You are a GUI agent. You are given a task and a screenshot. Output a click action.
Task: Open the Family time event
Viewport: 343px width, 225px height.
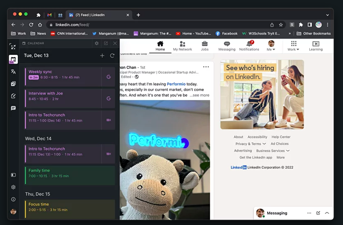(70, 176)
